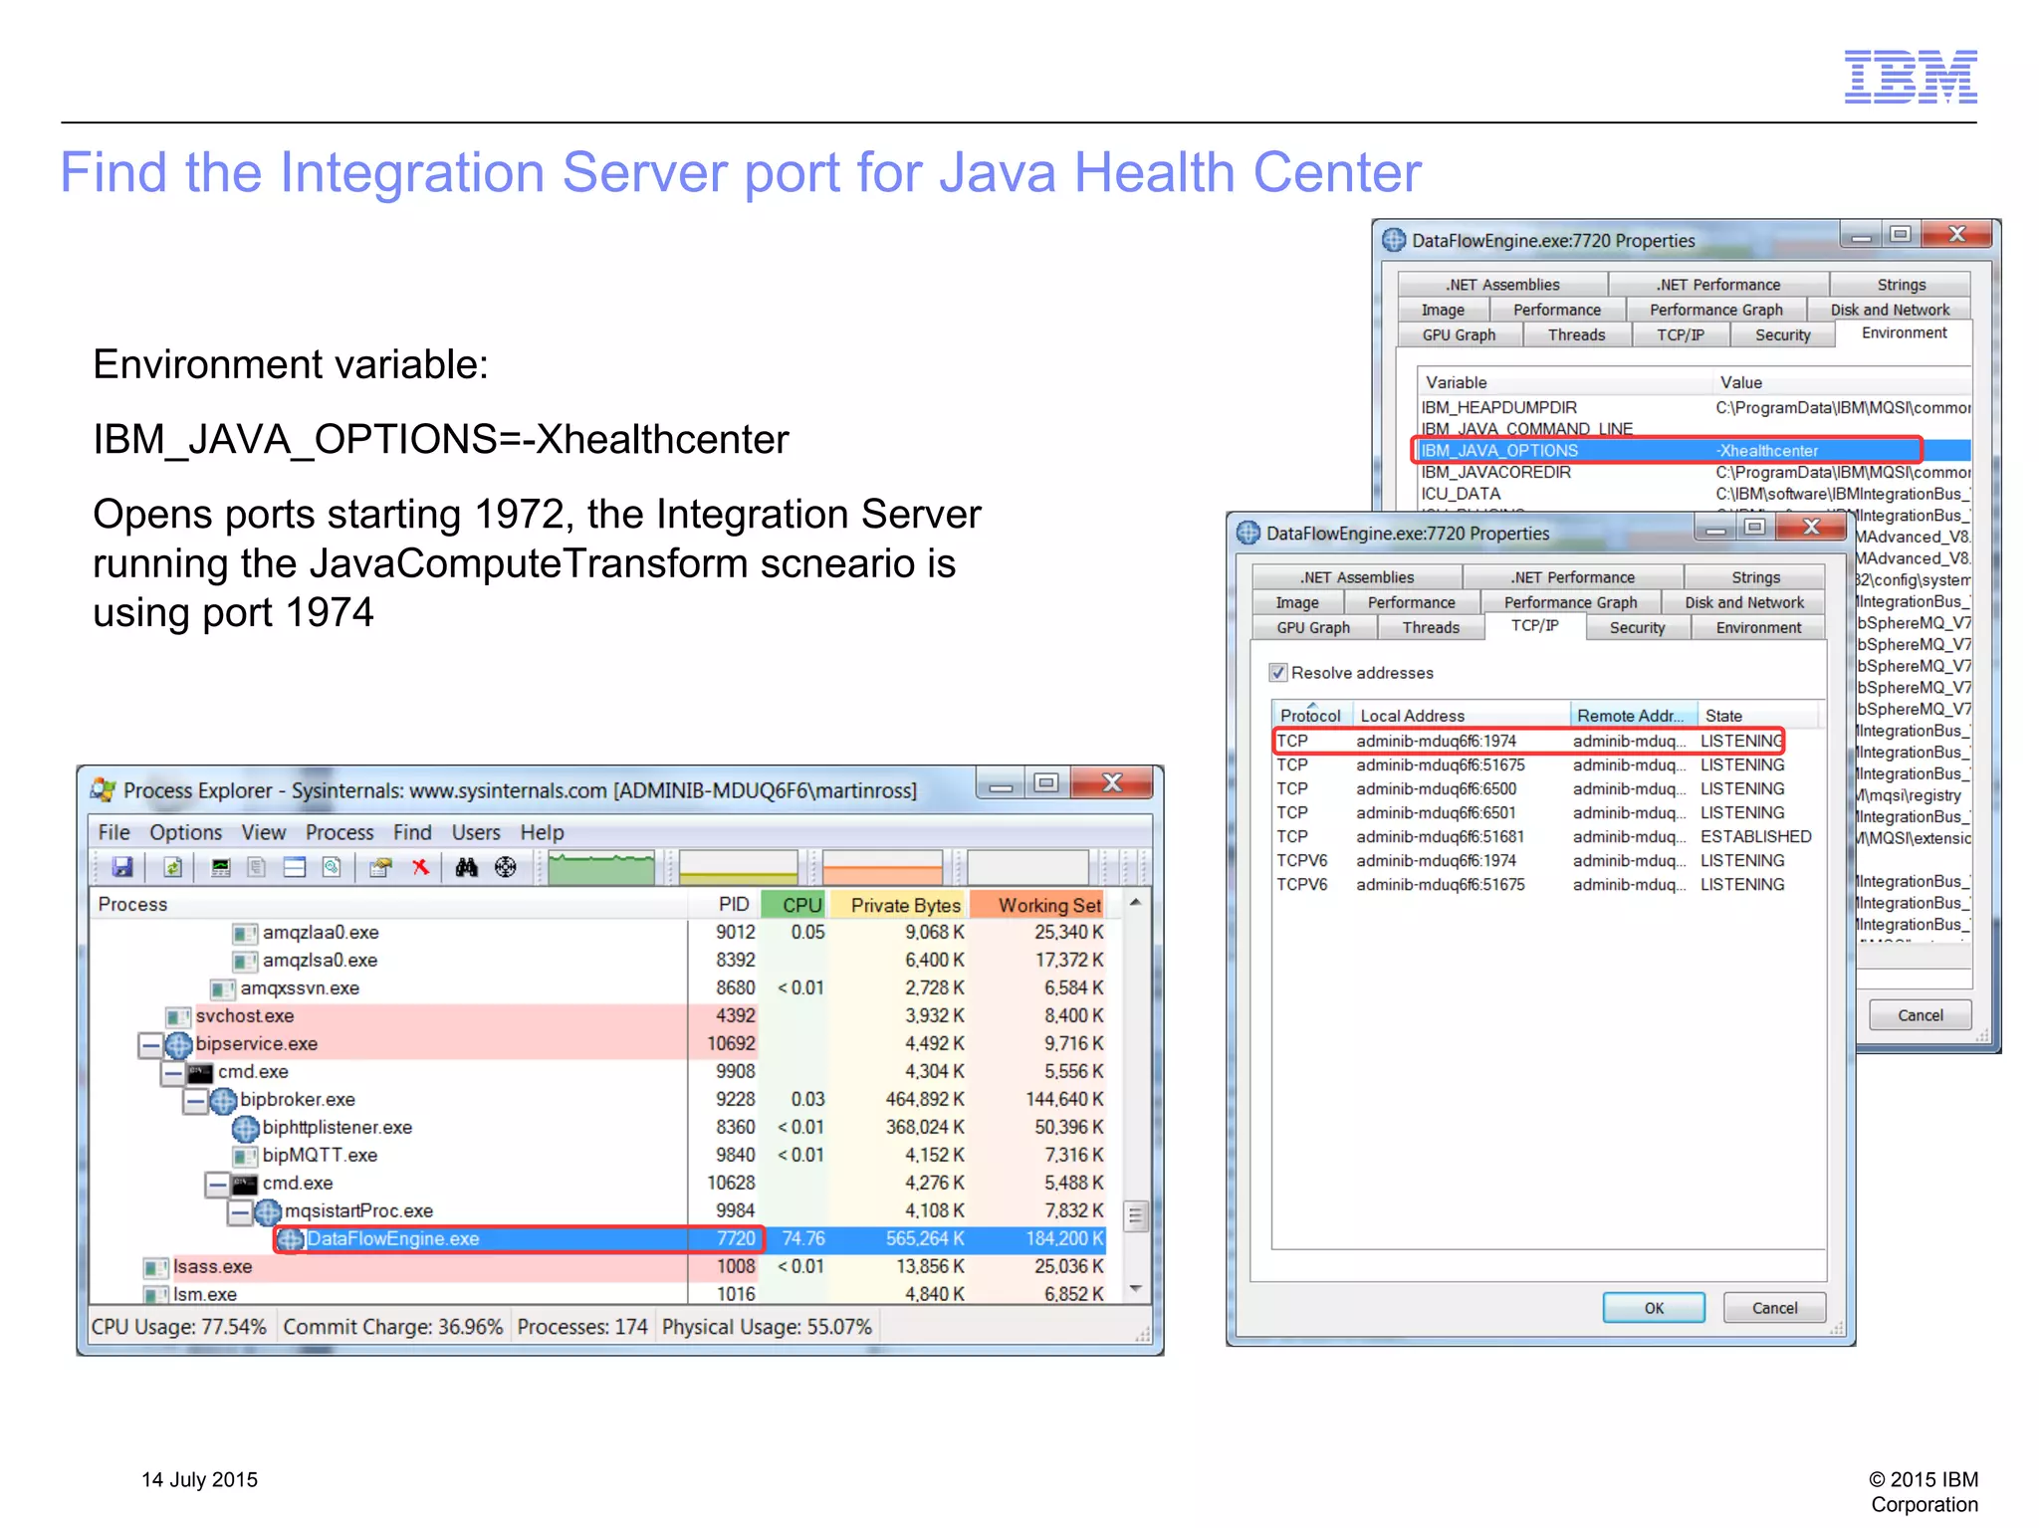Click the orange physical memory mini graph
This screenshot has width=2039, height=1528.
882,867
